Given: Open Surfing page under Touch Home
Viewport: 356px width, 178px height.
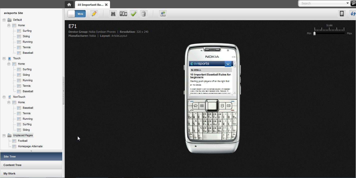Looking at the screenshot, I should [27, 69].
